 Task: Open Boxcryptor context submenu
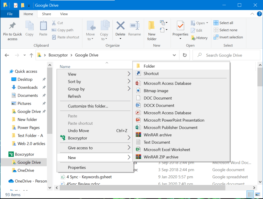click(95, 138)
